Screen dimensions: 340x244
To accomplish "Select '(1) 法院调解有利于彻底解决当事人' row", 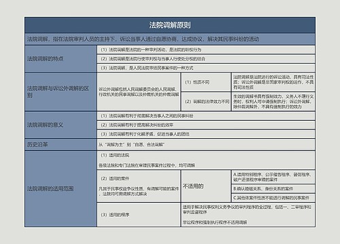I will (x=206, y=116).
